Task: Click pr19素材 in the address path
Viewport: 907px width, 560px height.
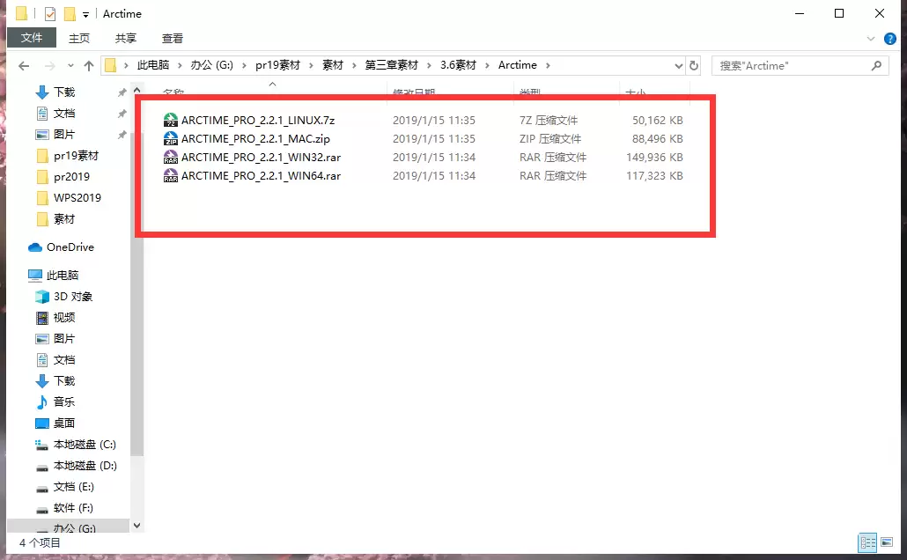Action: [277, 65]
